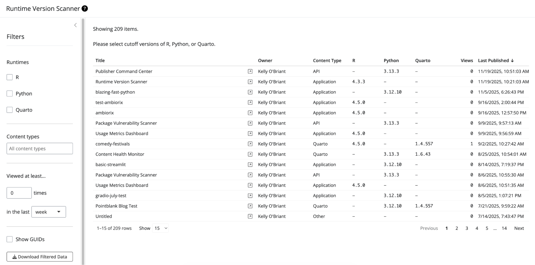Open the 'in the last' week dropdown
Viewport: 535px width, 265px height.
click(48, 212)
